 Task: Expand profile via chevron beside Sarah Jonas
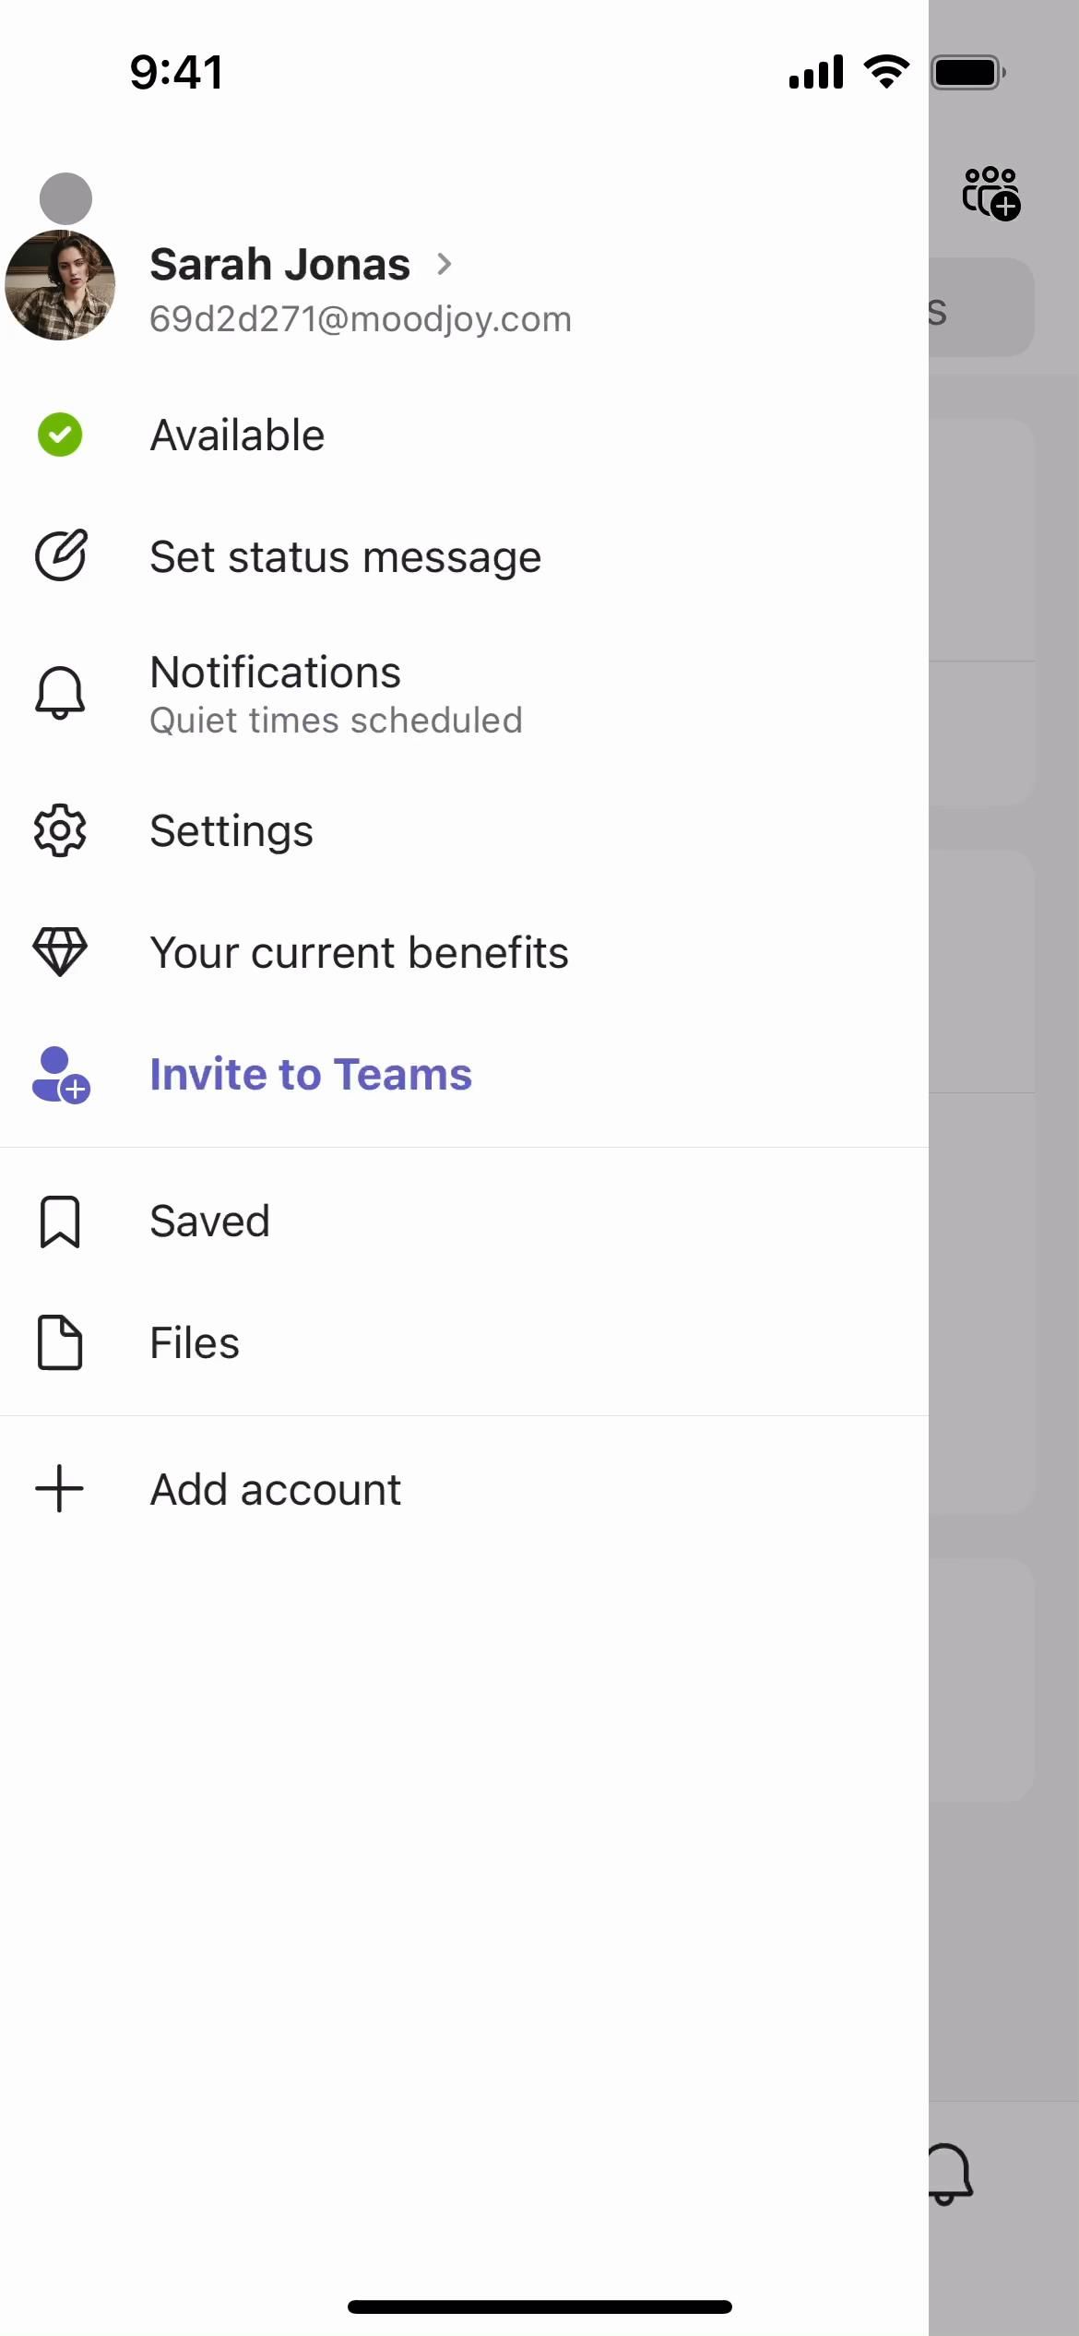445,265
